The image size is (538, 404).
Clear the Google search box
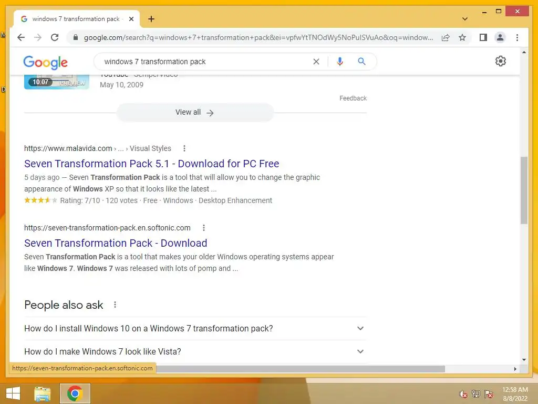point(316,62)
